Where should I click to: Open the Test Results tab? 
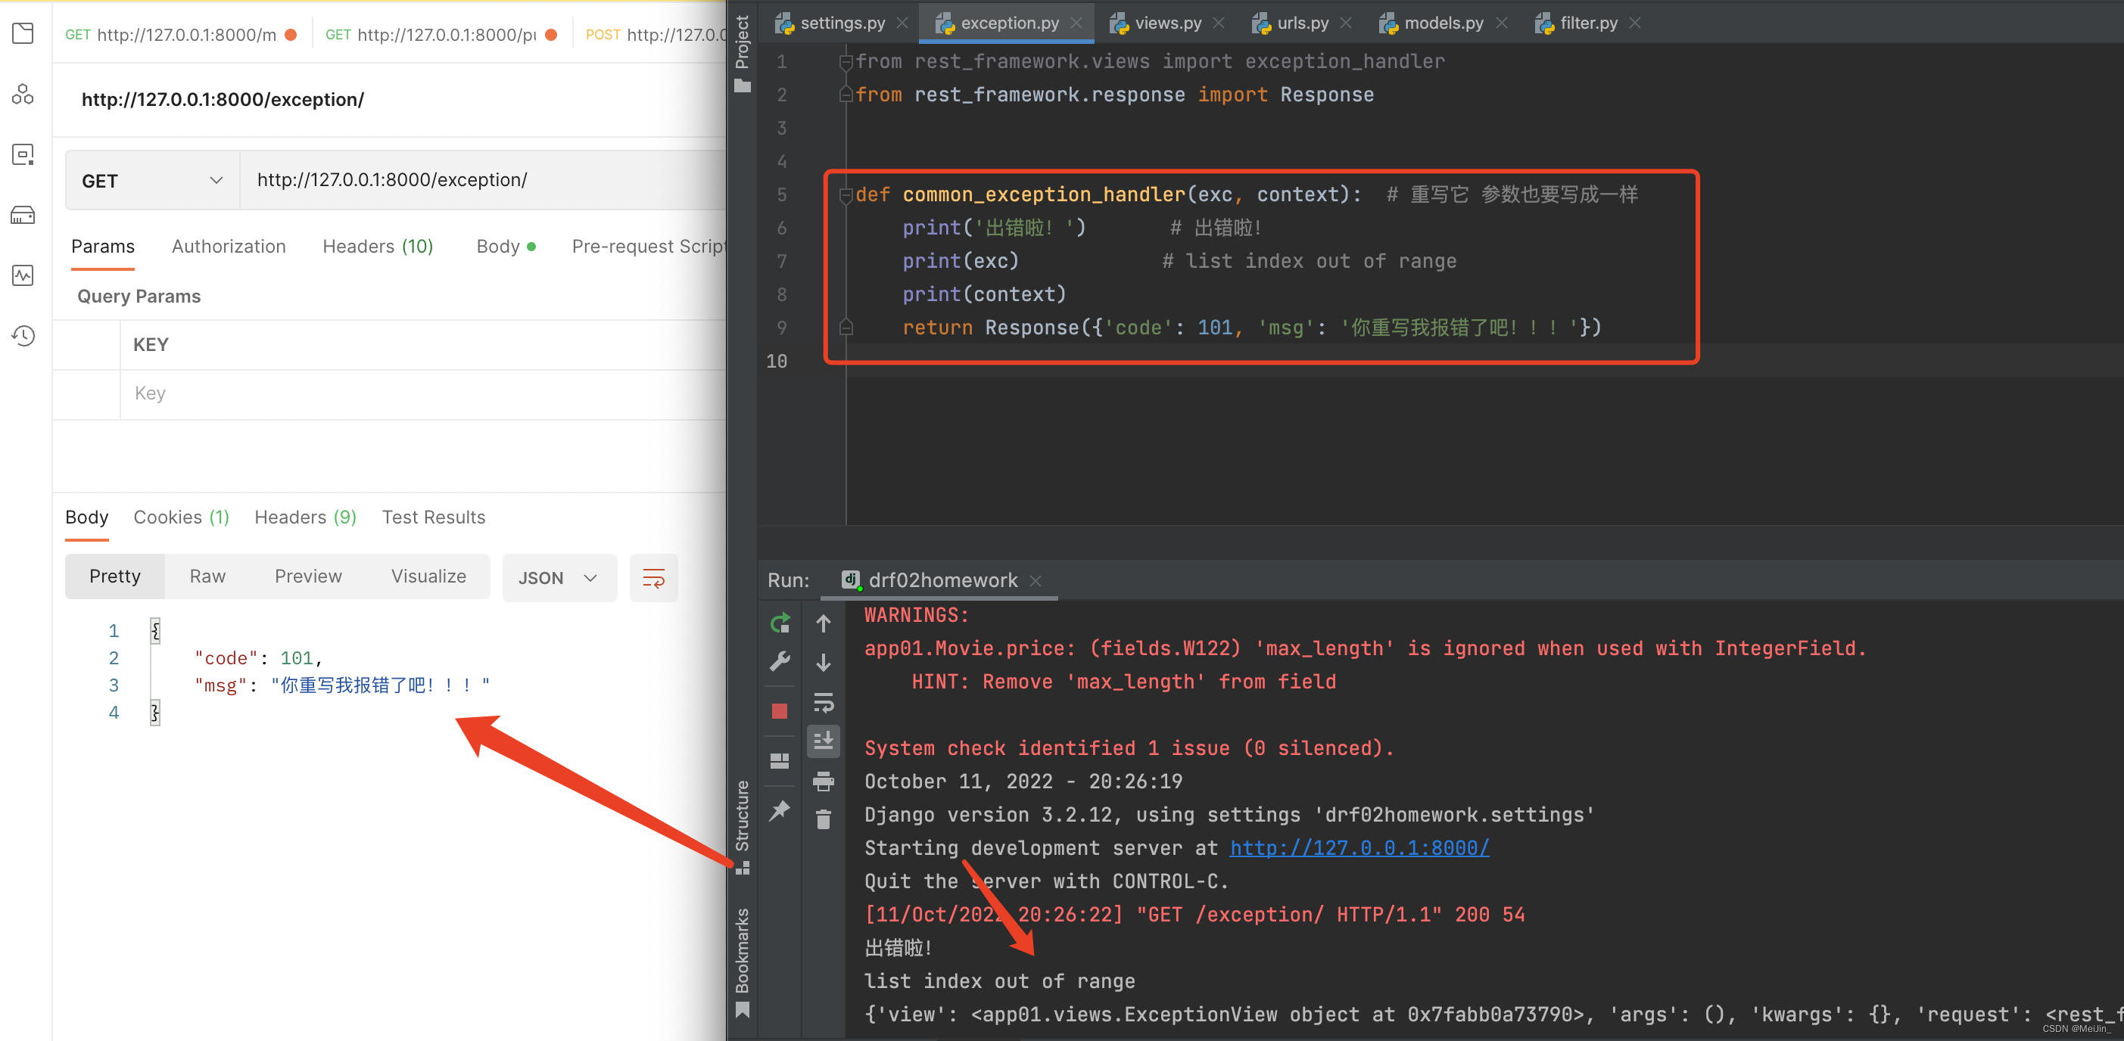[x=434, y=517]
